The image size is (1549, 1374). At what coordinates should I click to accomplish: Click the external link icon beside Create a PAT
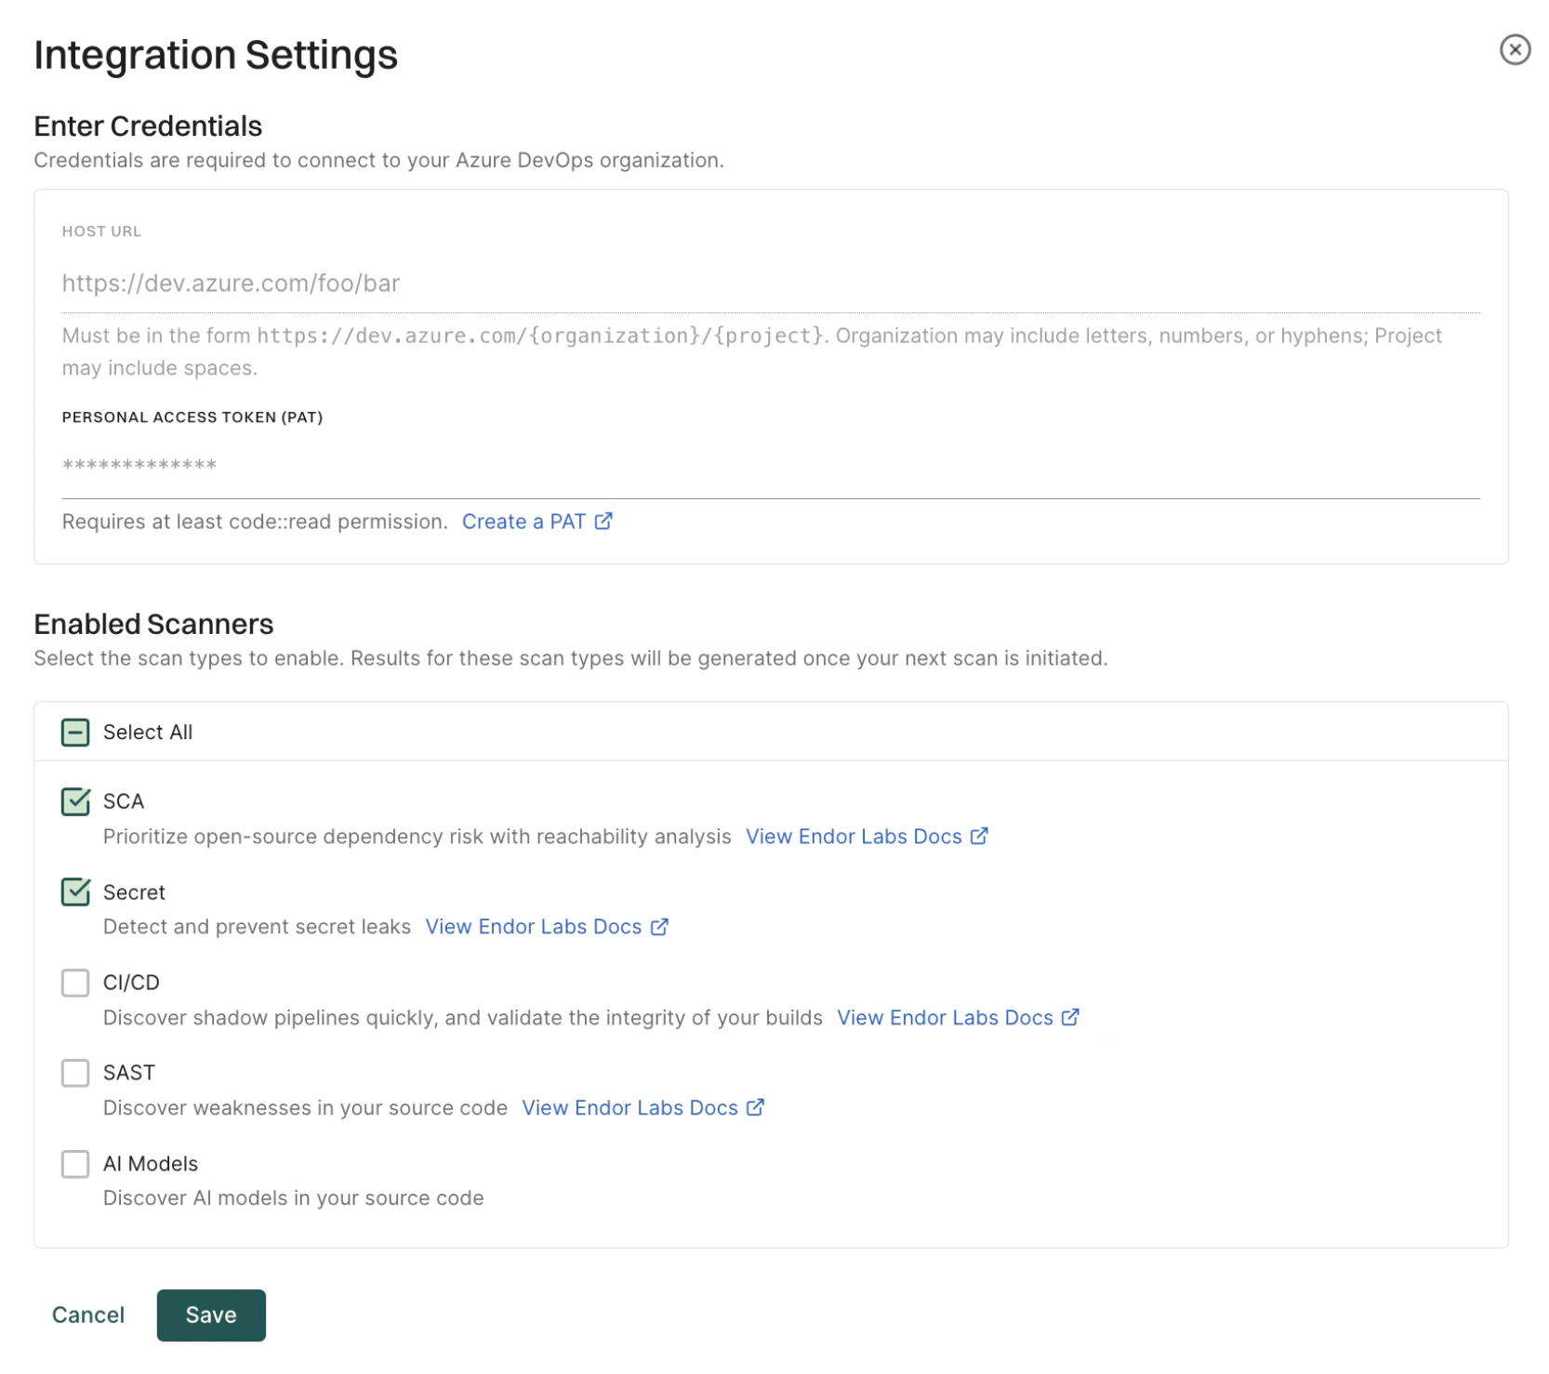[x=604, y=522]
